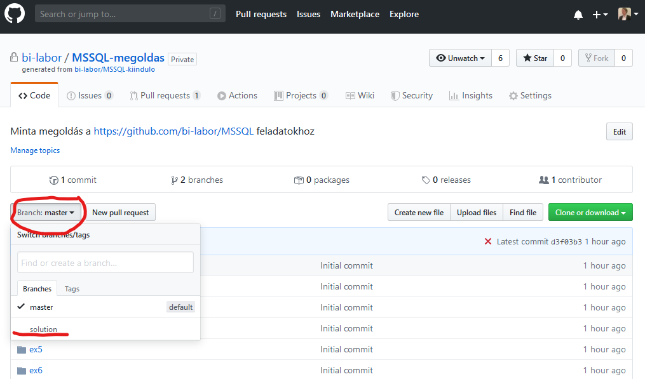Select the master branch entry
This screenshot has height=379, width=645.
pos(105,307)
